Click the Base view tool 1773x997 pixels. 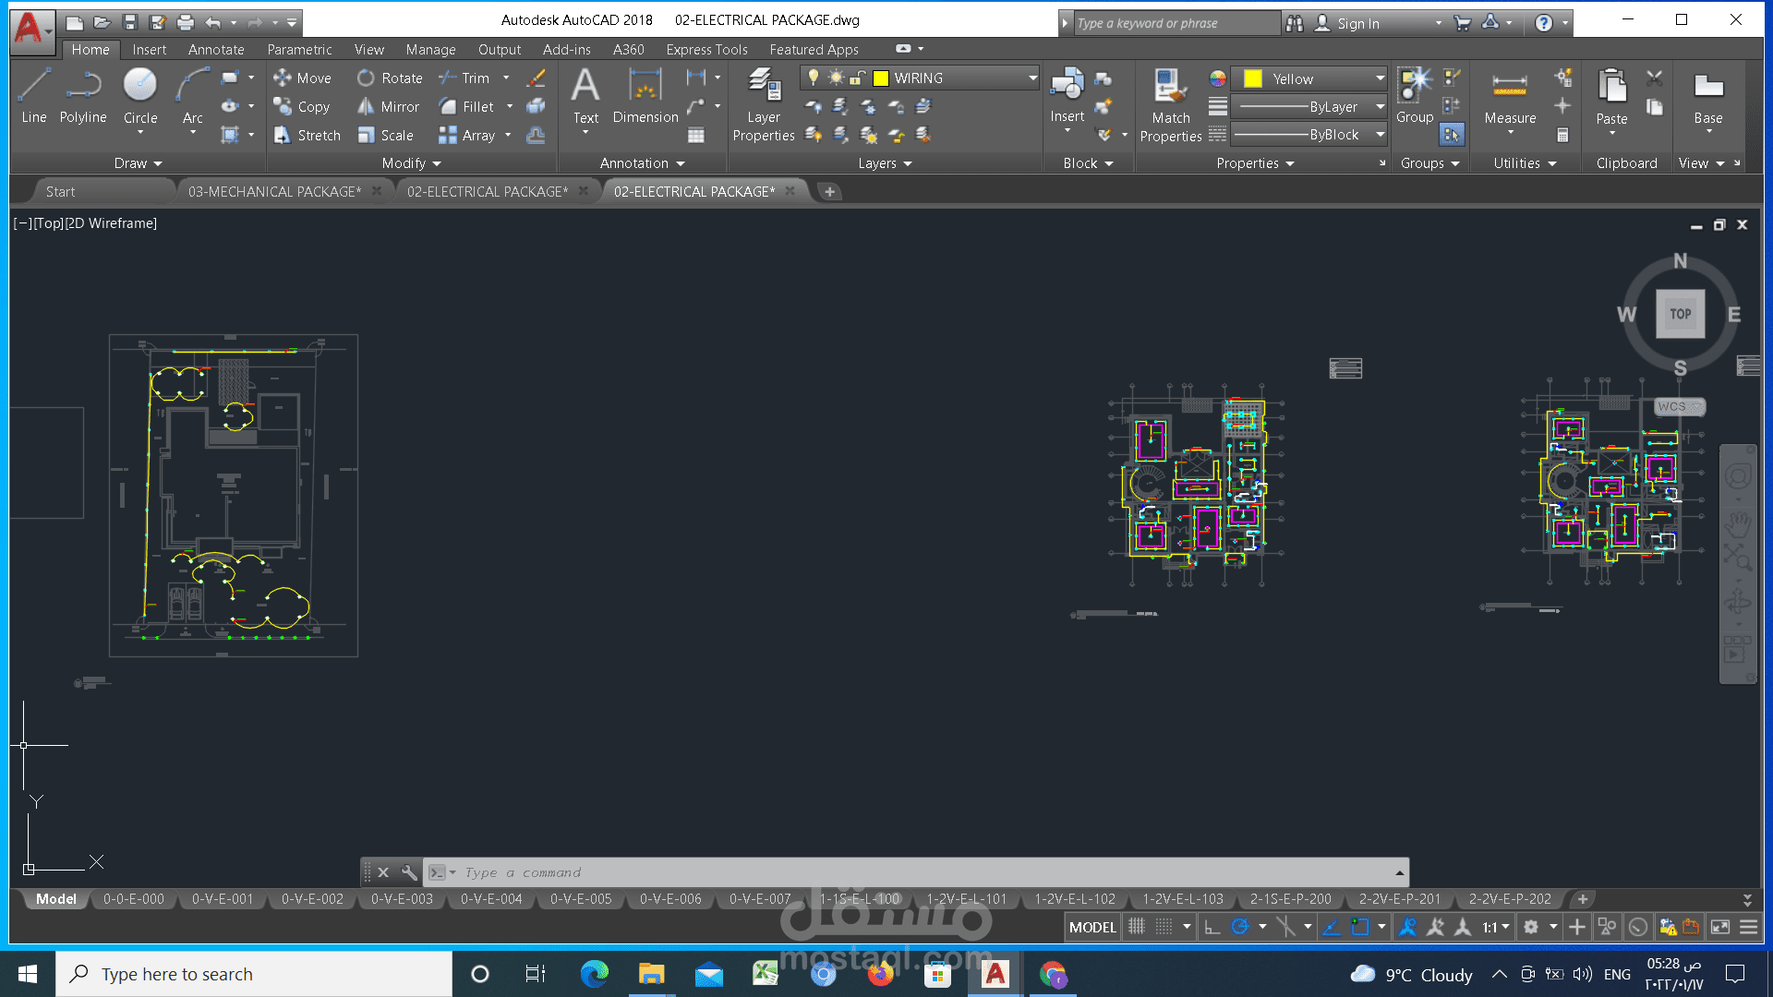coord(1708,98)
